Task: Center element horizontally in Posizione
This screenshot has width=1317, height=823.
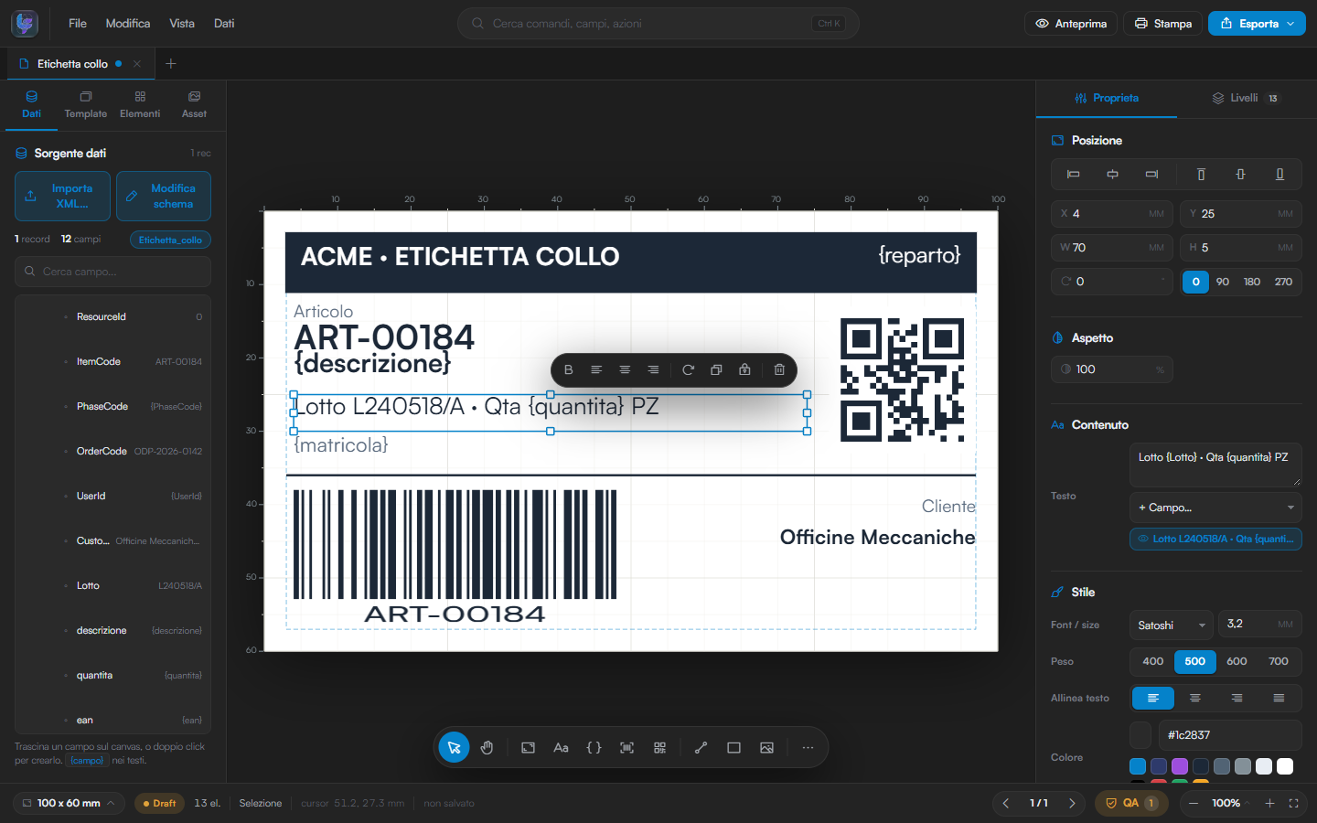Action: (x=1112, y=174)
